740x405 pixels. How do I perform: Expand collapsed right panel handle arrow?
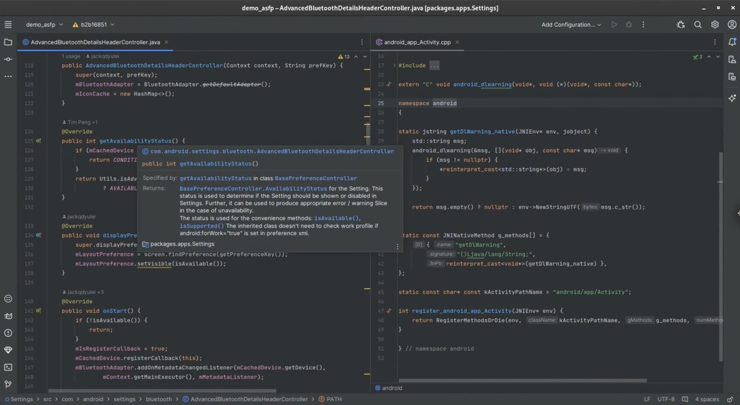click(x=738, y=213)
